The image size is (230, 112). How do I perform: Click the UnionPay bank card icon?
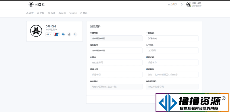click(x=56, y=34)
